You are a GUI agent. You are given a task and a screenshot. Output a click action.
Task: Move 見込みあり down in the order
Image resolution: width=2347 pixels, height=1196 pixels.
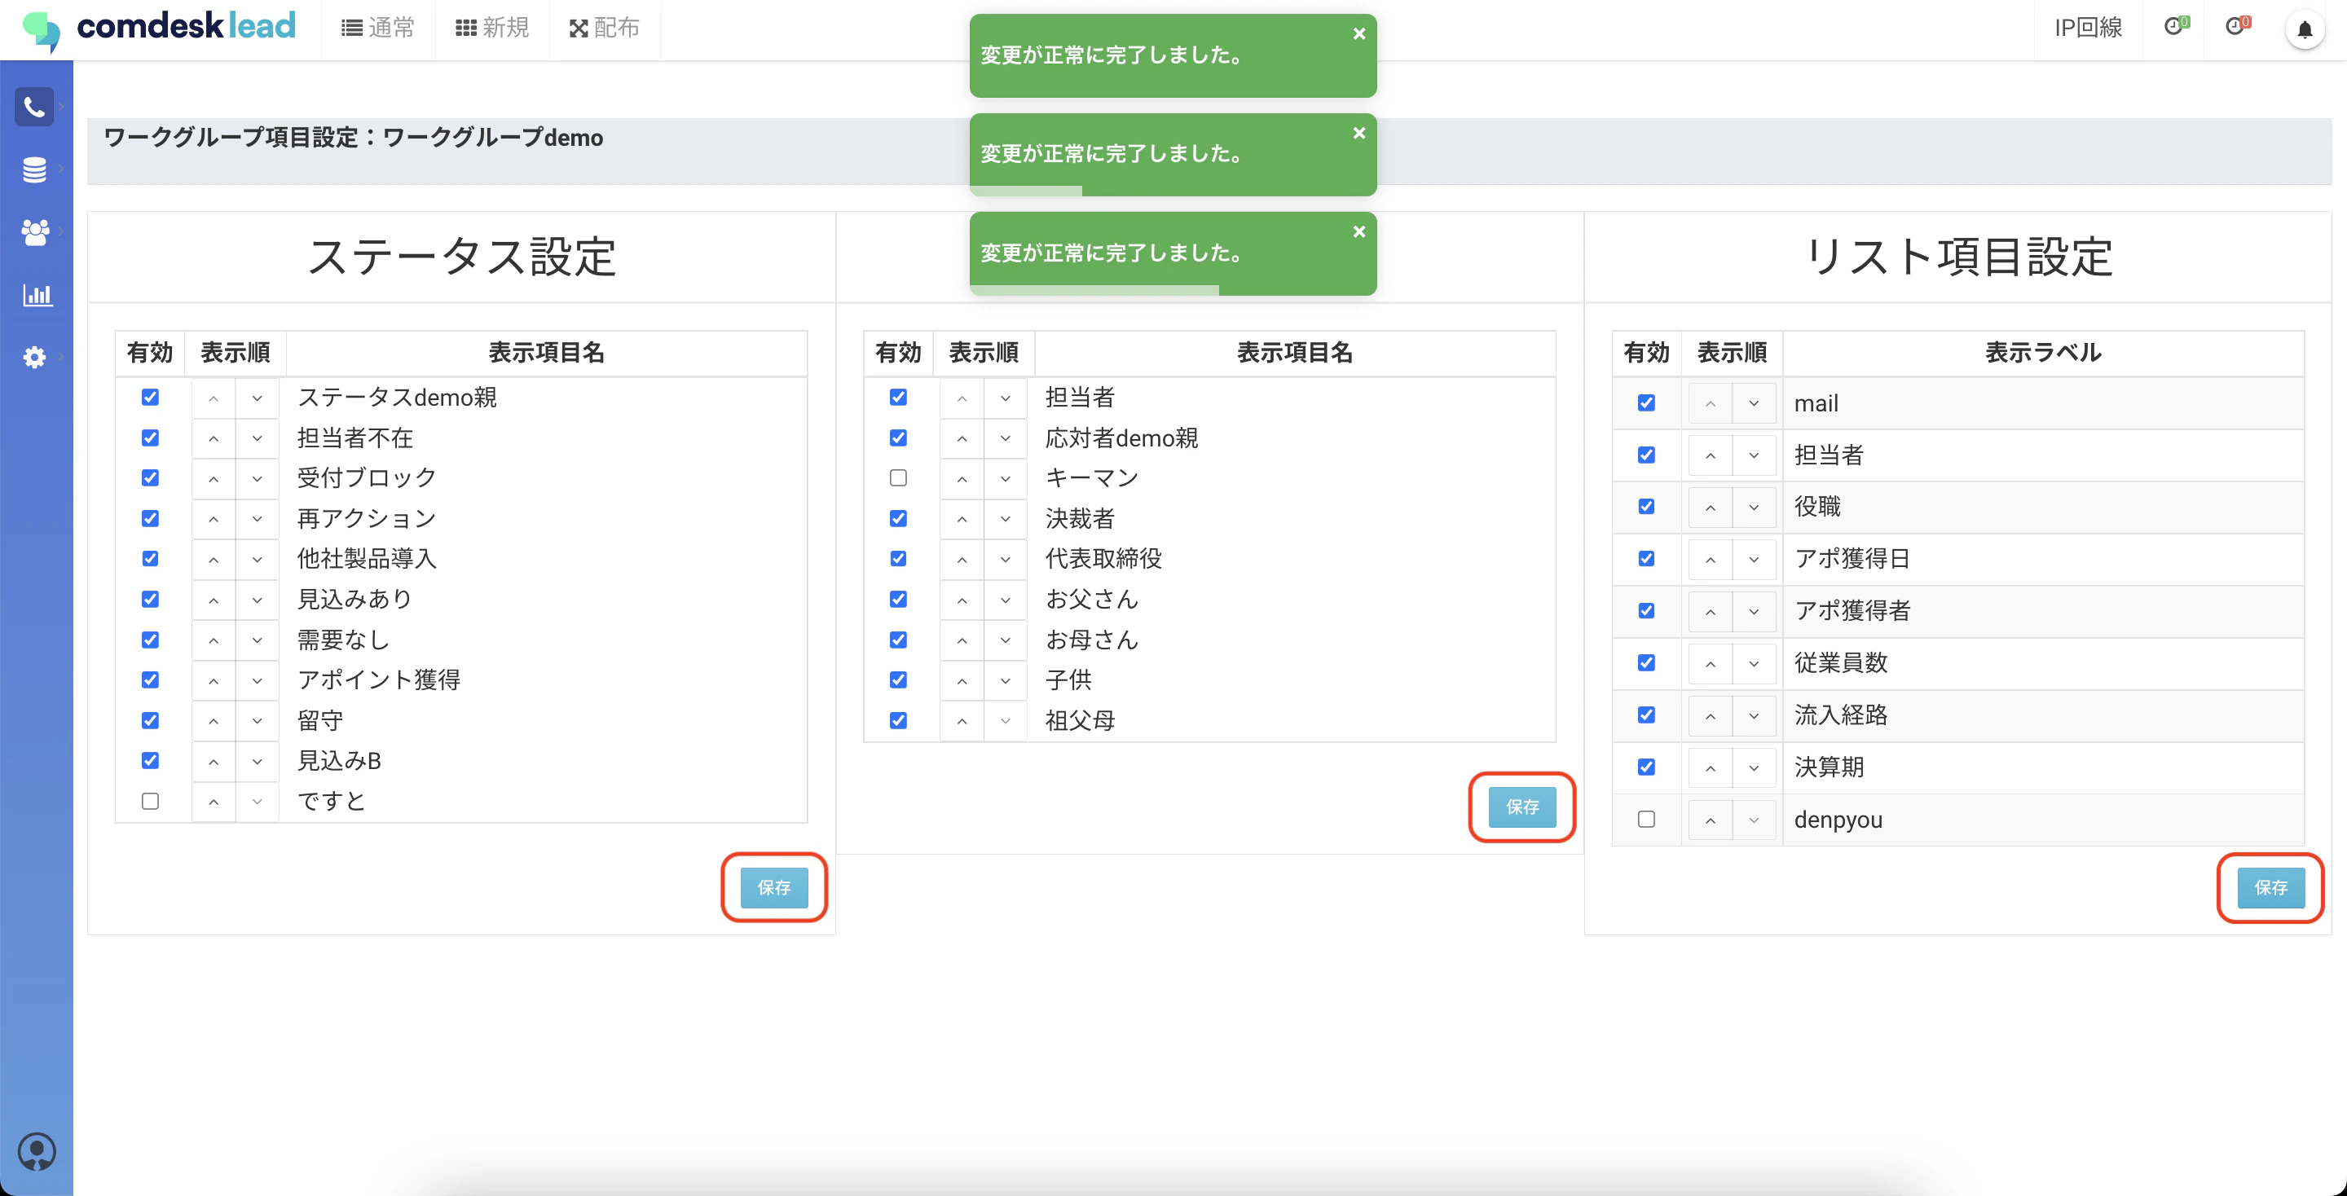coord(257,600)
